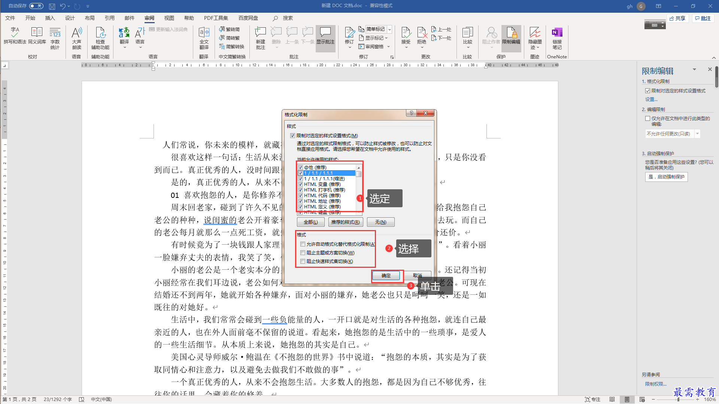The height and width of the screenshot is (404, 719).
Task: Open Compare (比较) documents
Action: 468,38
